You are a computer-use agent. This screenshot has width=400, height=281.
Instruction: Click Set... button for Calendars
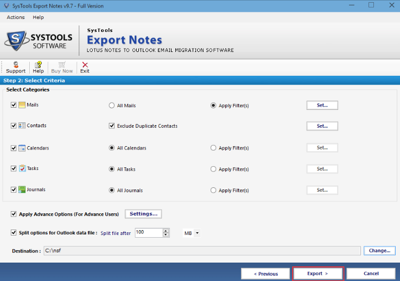tap(322, 148)
